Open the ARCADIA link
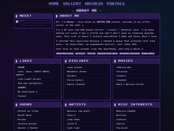The height and width of the screenshot is (131, 174). pyautogui.click(x=94, y=4)
